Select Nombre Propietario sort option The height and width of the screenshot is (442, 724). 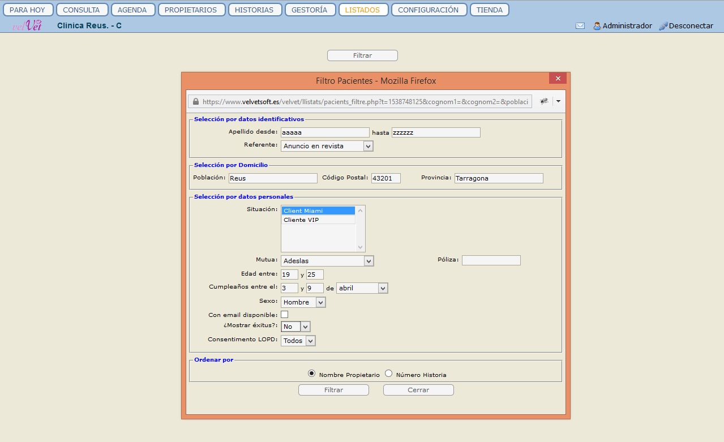311,374
